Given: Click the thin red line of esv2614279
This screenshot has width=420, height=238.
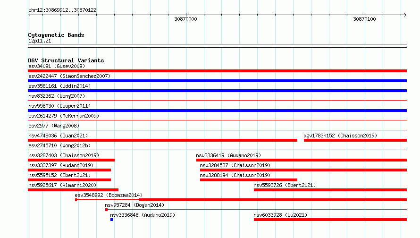Looking at the screenshot, I should [x=217, y=120].
